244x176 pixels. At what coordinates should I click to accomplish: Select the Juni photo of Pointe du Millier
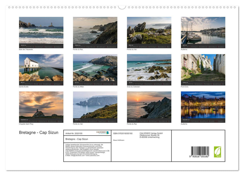[x=95, y=69]
